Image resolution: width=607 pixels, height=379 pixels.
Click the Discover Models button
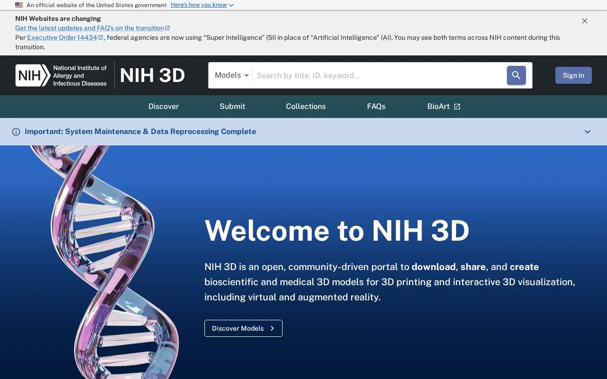tap(243, 328)
